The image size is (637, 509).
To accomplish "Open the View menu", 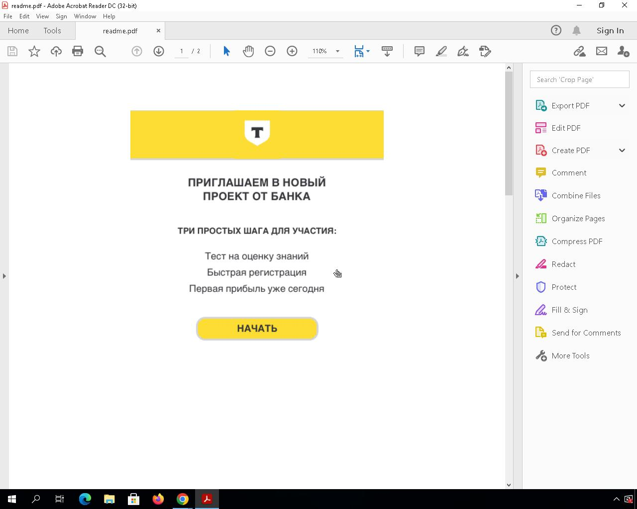I will click(42, 16).
